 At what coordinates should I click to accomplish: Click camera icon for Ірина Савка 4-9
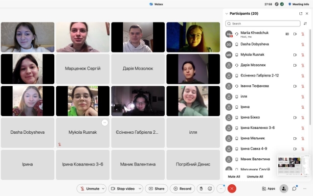(295, 149)
